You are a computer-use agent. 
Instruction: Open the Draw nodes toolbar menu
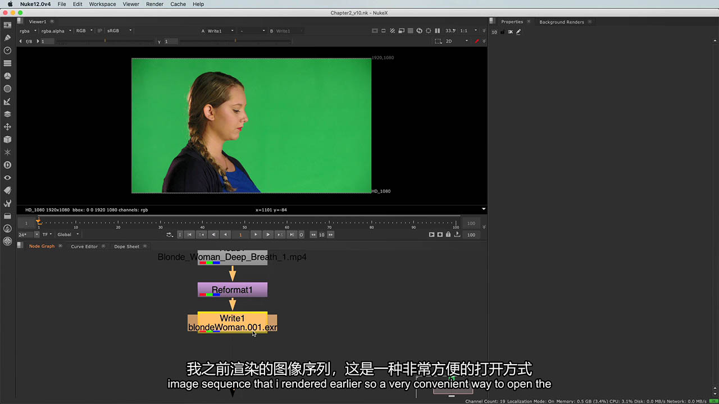point(7,38)
